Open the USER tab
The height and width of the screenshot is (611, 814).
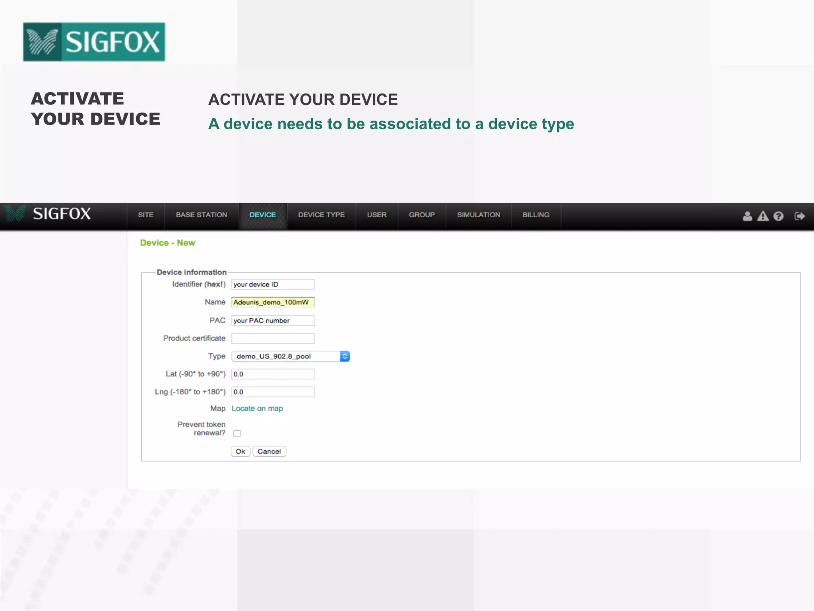pos(377,215)
